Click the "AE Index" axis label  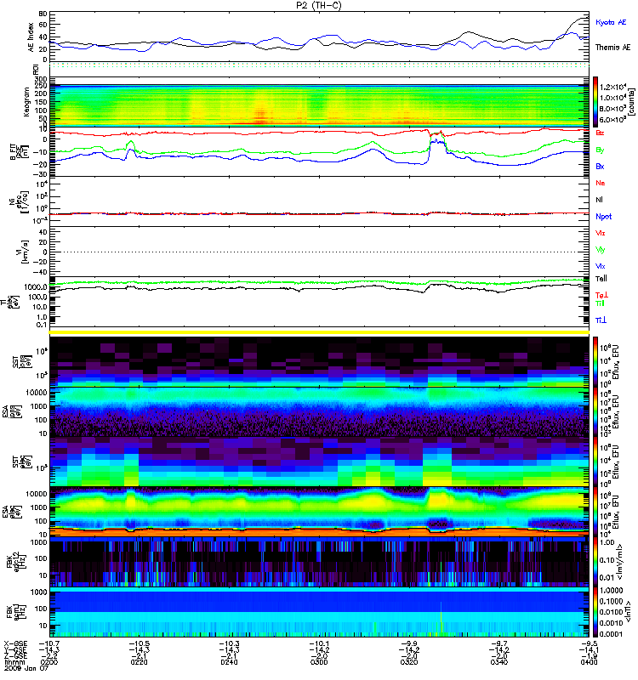(x=31, y=37)
